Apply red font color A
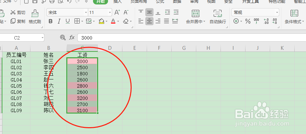 tap(113, 21)
